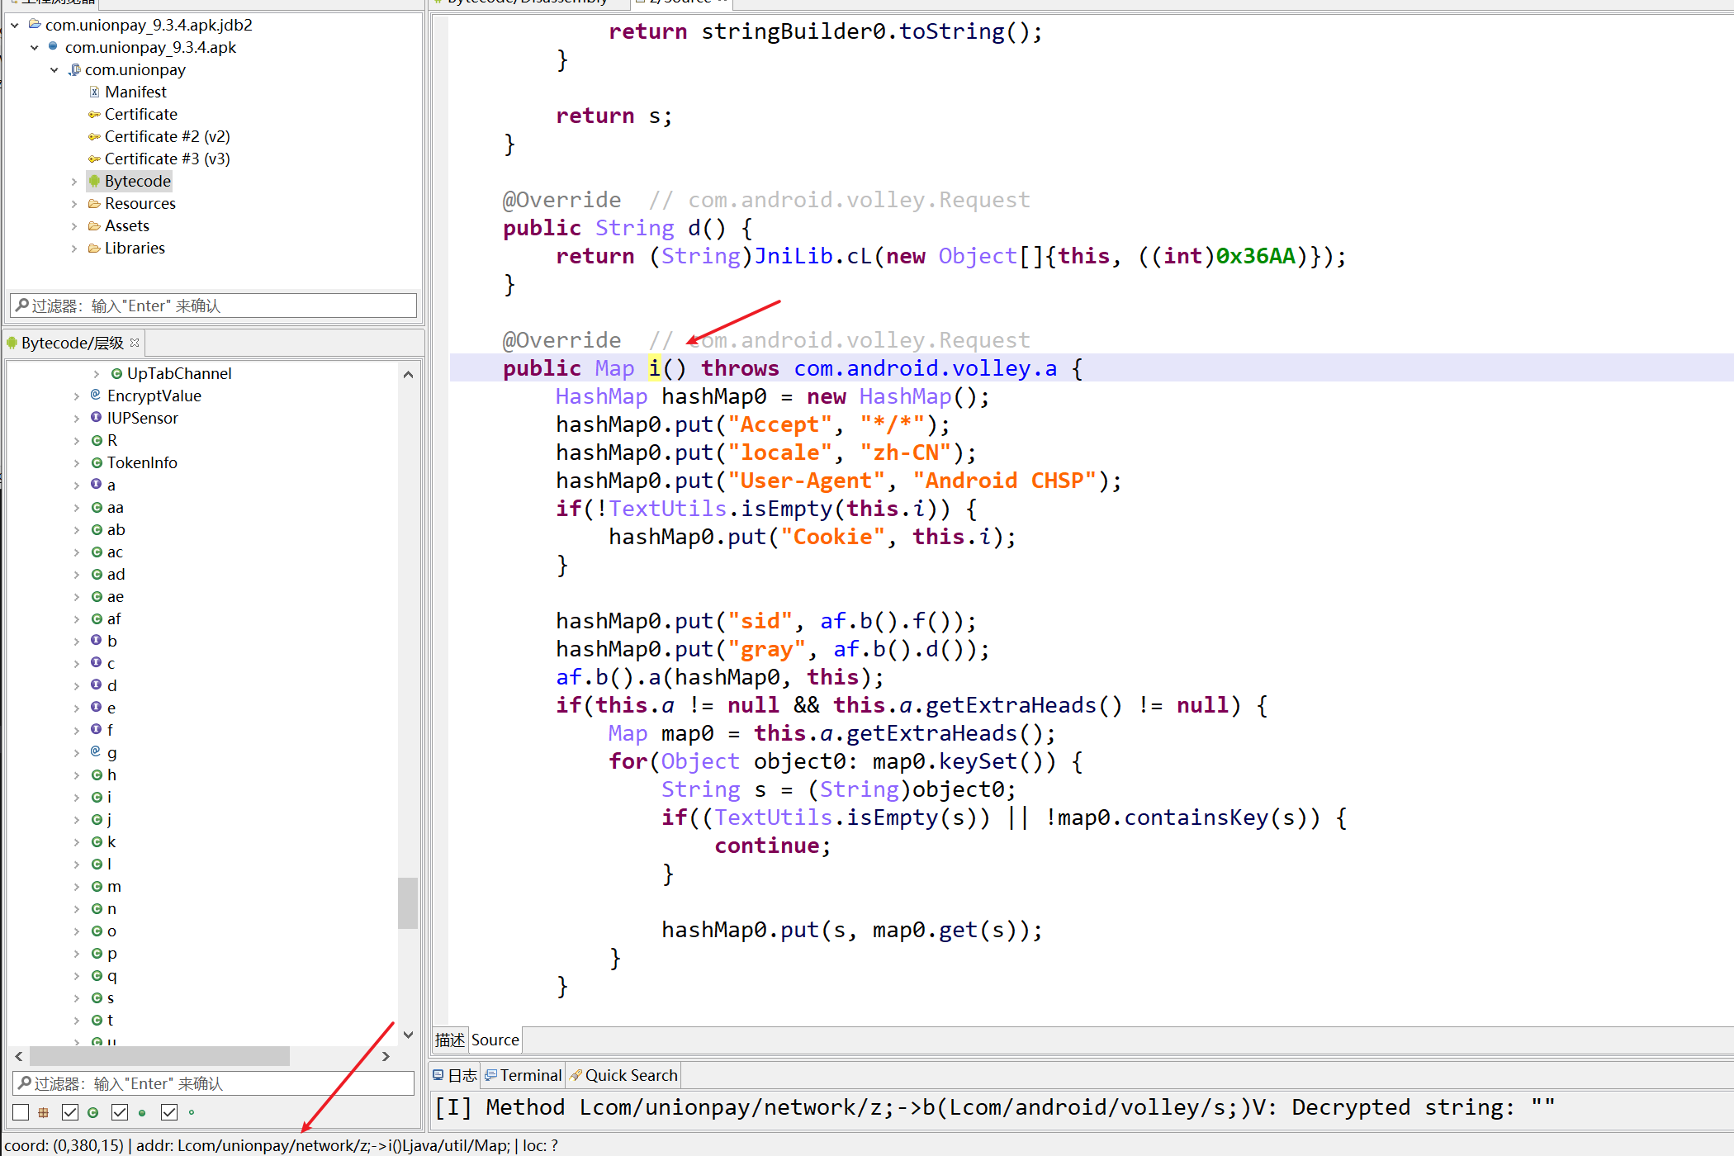Uncheck the small hollow circle filter checkbox

(169, 1112)
